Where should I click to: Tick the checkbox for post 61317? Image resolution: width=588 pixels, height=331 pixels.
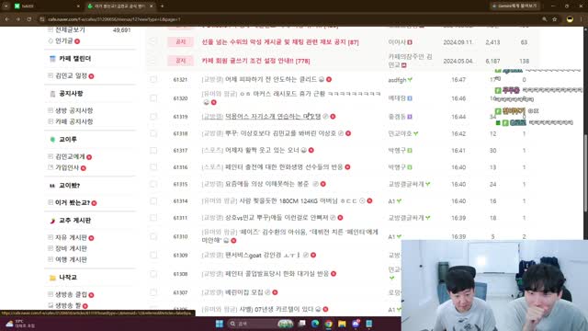point(153,150)
